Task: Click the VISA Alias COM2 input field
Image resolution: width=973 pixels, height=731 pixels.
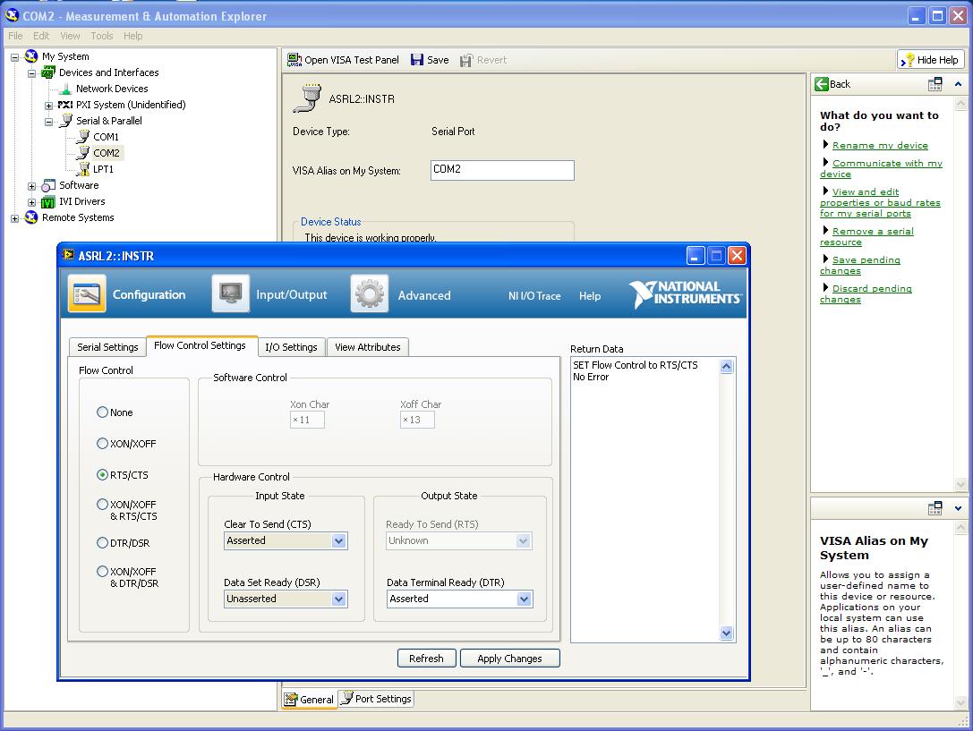Action: coord(502,170)
